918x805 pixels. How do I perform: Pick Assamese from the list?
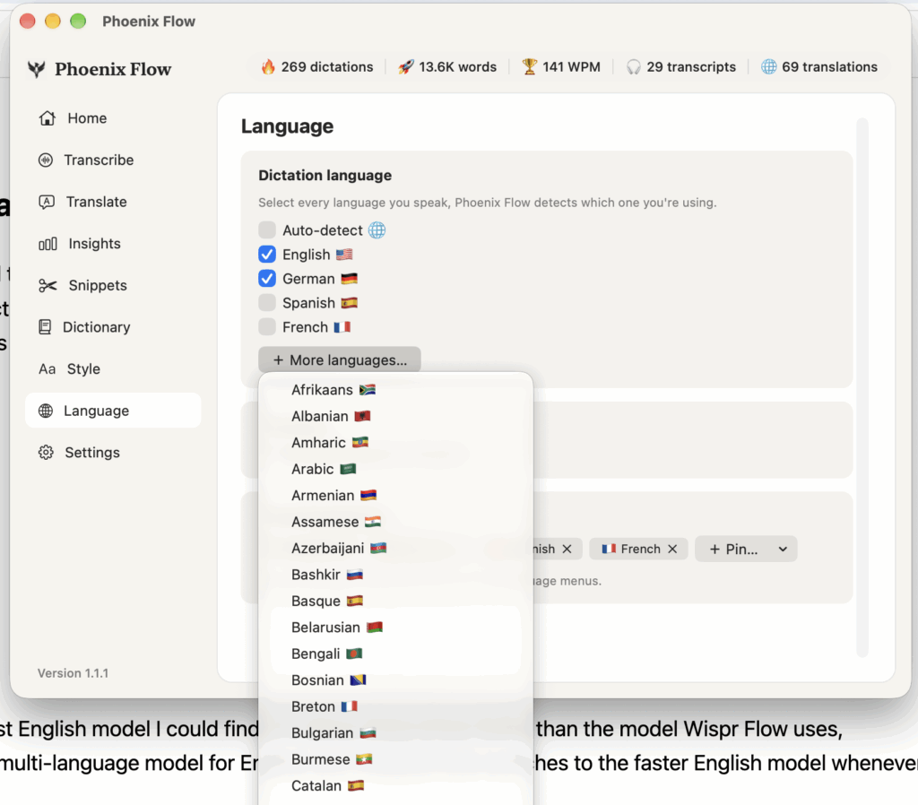coord(395,522)
